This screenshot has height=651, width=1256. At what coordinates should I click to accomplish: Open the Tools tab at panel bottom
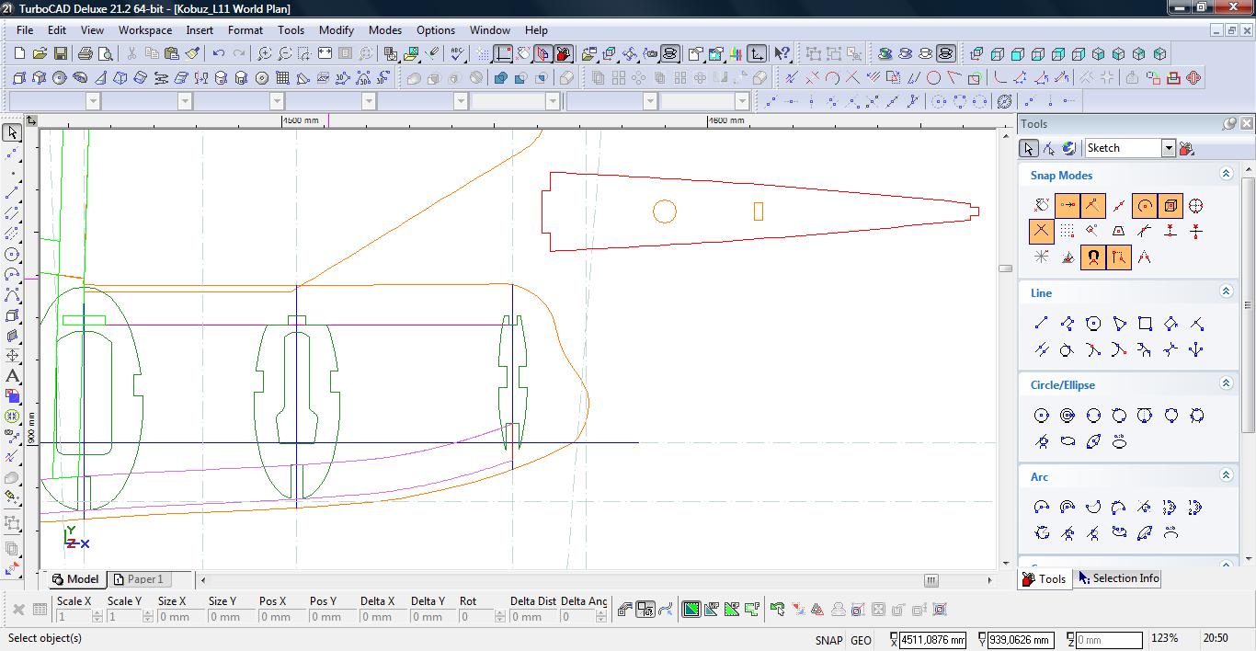tap(1045, 578)
